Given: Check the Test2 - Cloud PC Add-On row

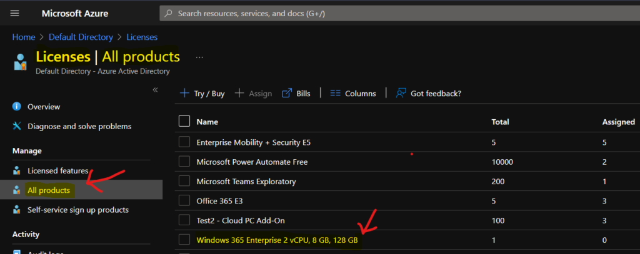Looking at the screenshot, I should click(x=184, y=220).
